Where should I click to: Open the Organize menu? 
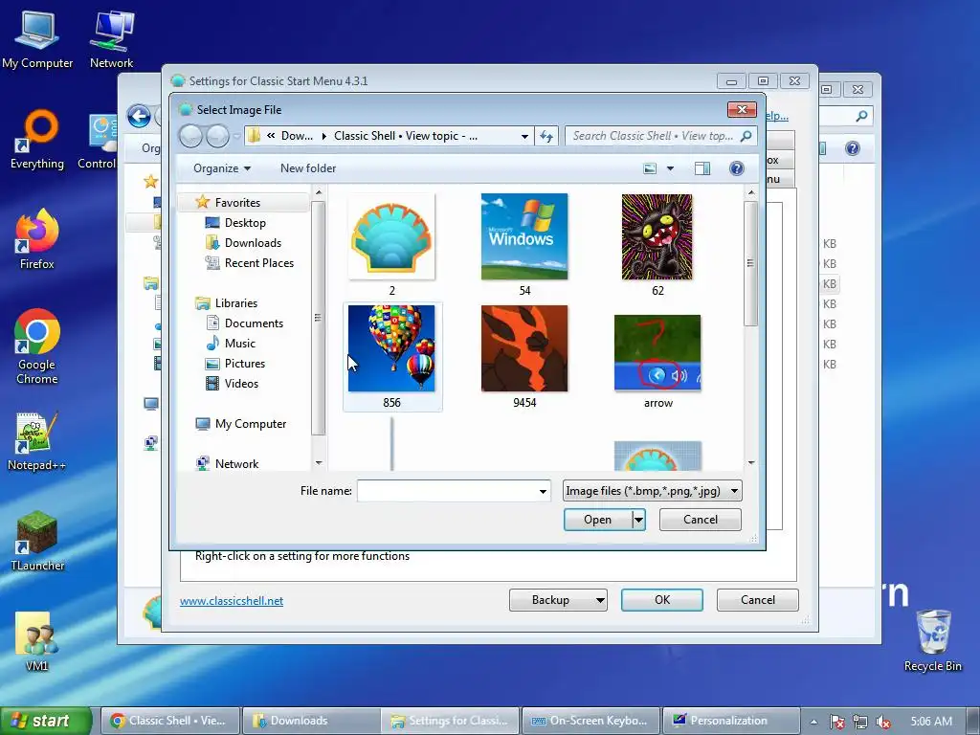click(x=222, y=168)
